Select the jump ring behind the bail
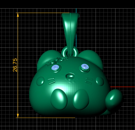 pos(70,52)
